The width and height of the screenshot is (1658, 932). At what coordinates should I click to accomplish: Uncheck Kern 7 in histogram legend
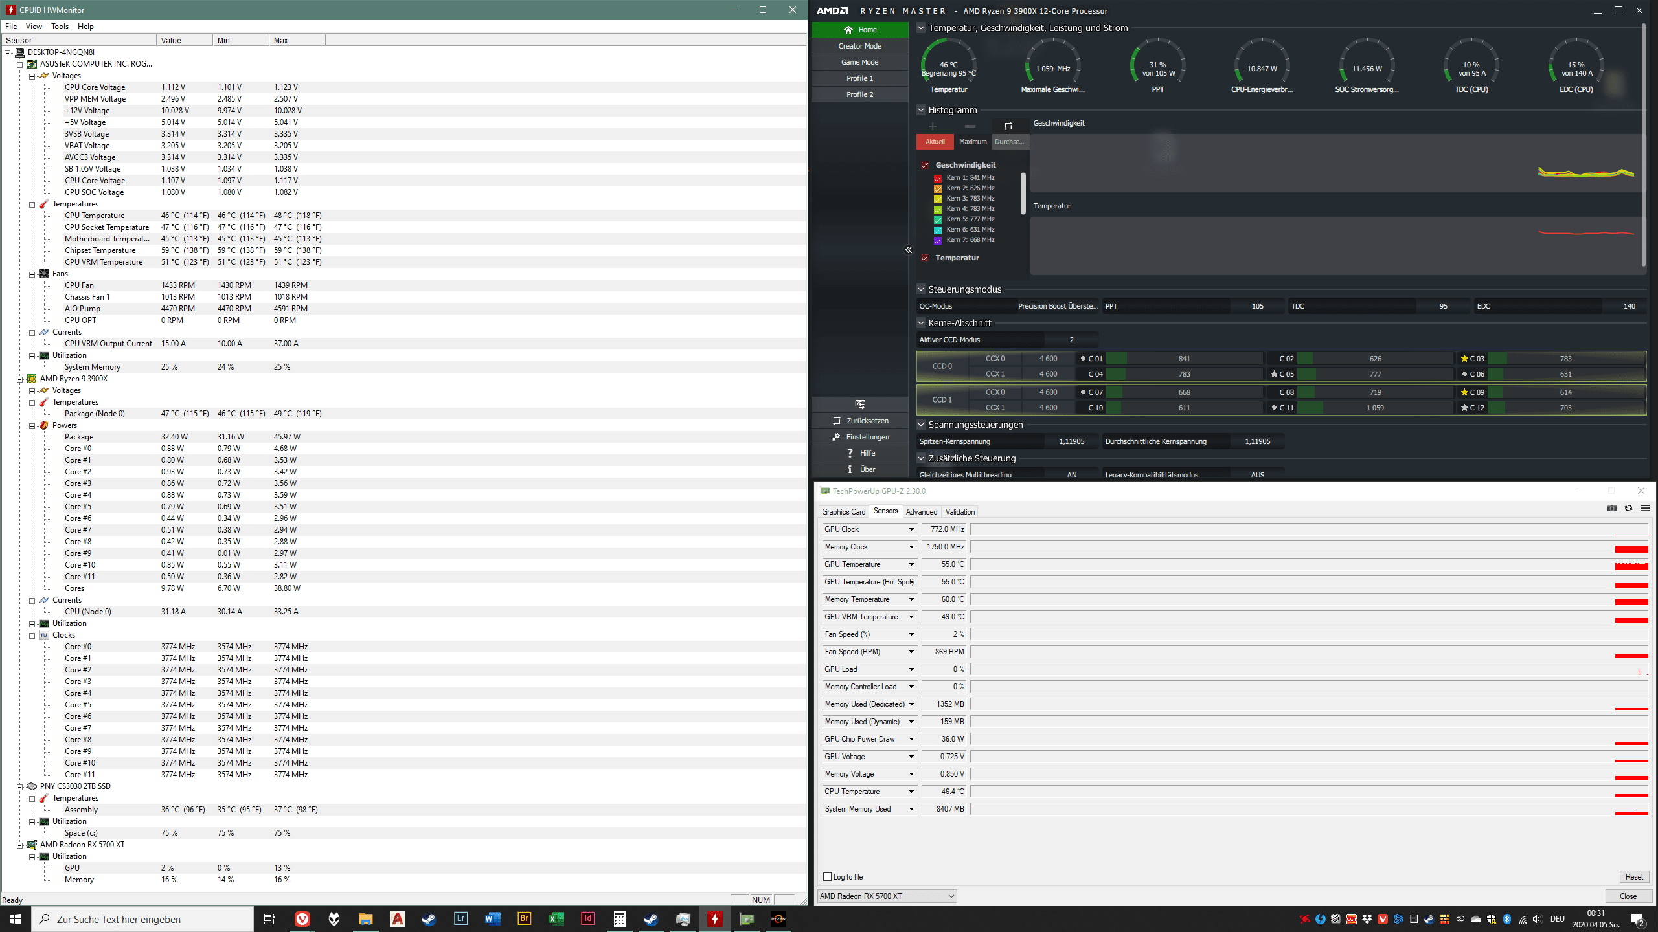(937, 240)
